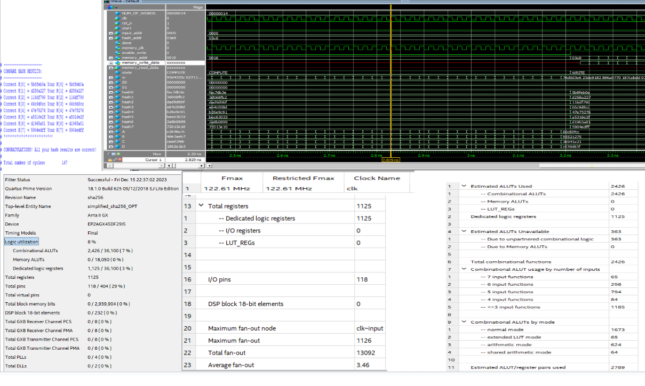Viewport: 645px width, 386px height.
Task: Click the red remove cursor icon
Action: coord(121,160)
